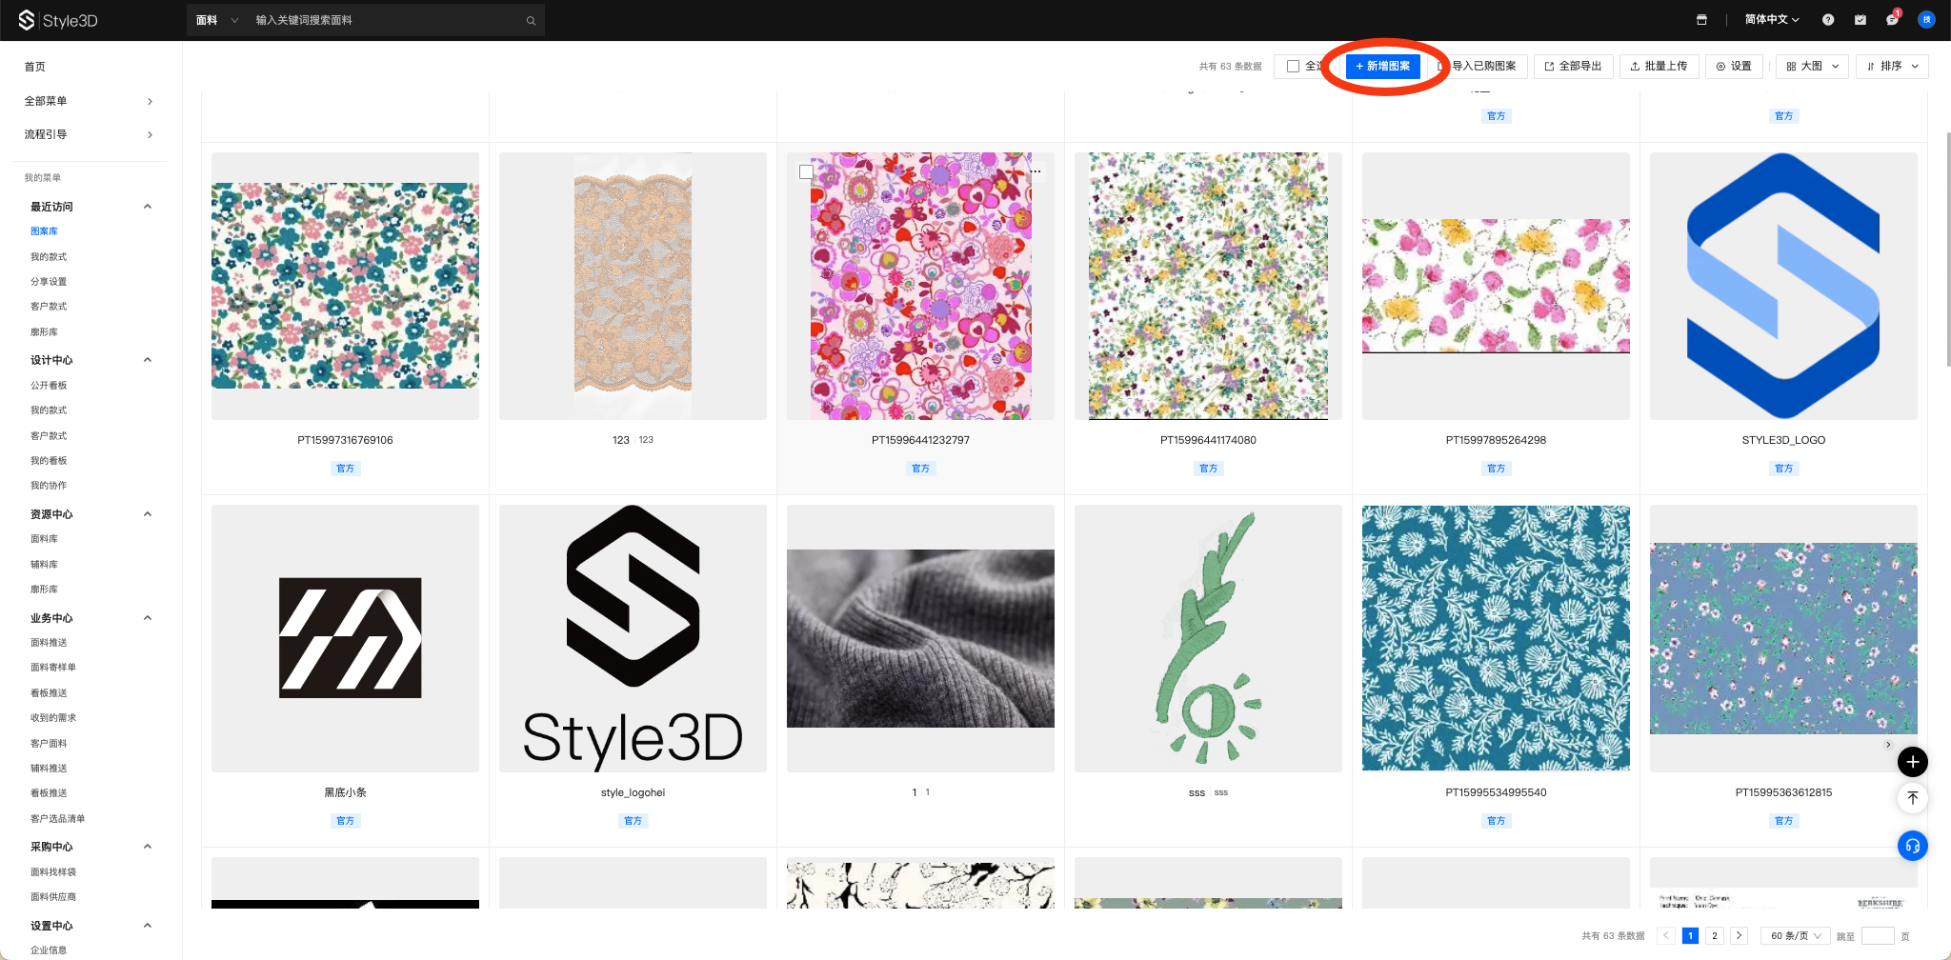Image resolution: width=1951 pixels, height=960 pixels.
Task: Open the 面料 search category dropdown
Action: click(216, 20)
